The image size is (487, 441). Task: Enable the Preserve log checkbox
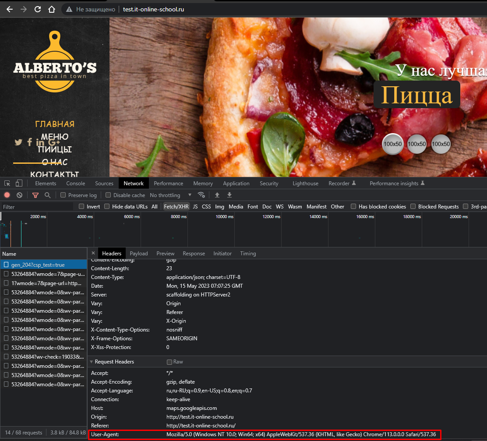(x=63, y=195)
